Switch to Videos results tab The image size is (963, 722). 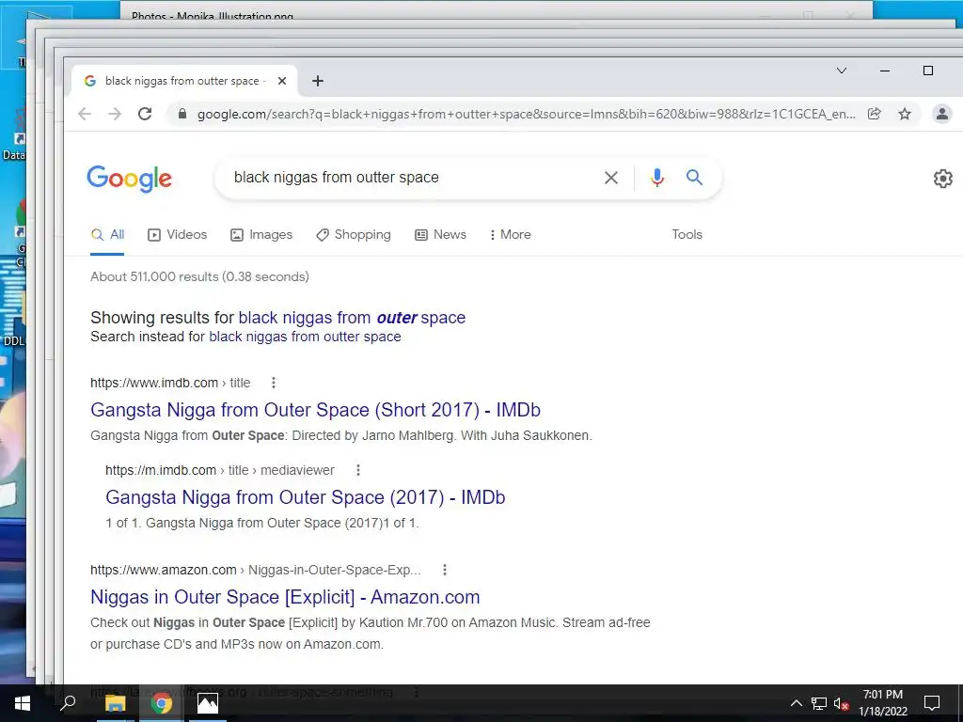click(x=178, y=234)
